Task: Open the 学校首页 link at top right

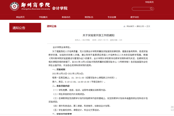Action: point(149,2)
